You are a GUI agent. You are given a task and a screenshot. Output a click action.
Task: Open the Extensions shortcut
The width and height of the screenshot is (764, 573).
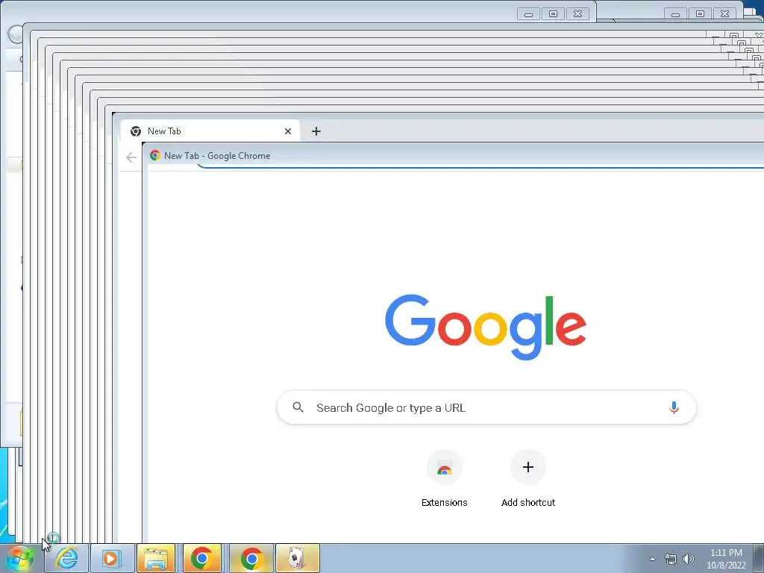445,467
